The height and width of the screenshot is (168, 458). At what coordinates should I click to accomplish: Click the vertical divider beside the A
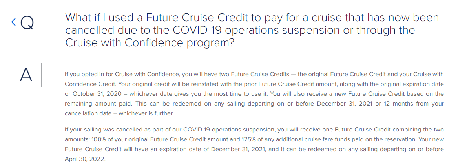[42, 75]
